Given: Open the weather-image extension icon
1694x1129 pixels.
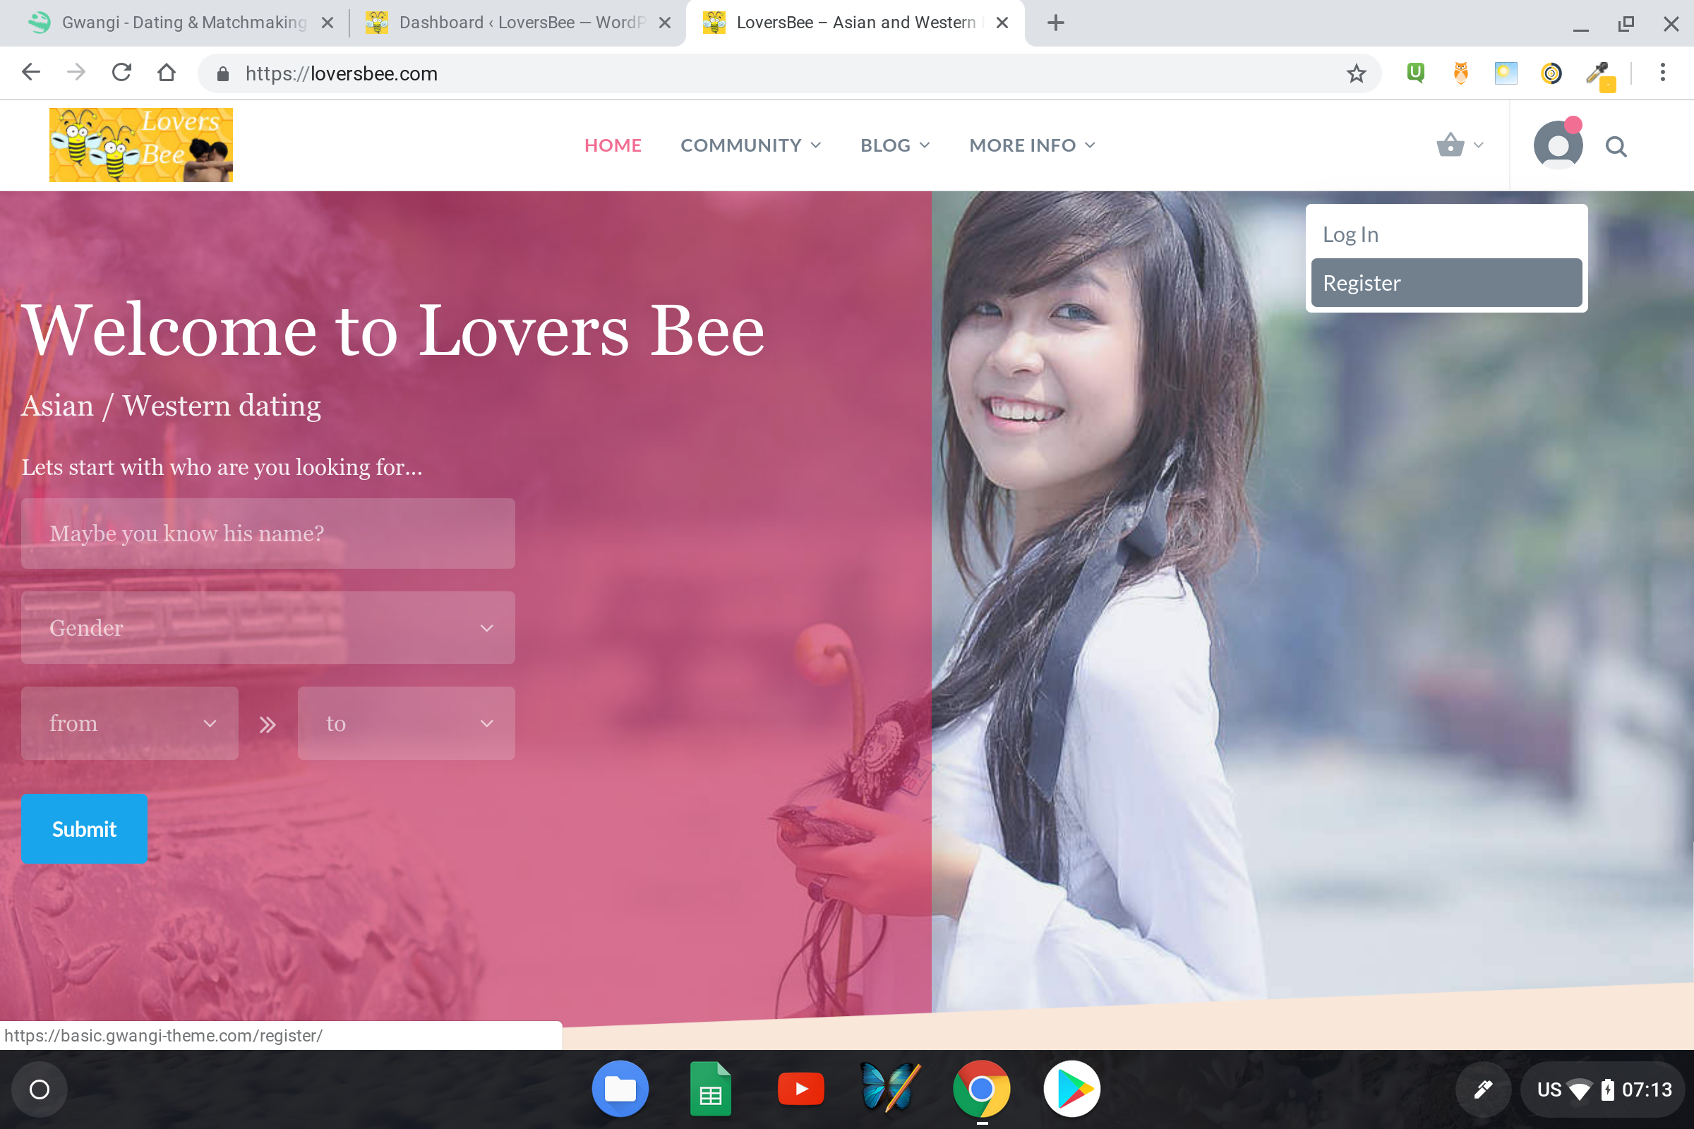Looking at the screenshot, I should point(1506,73).
